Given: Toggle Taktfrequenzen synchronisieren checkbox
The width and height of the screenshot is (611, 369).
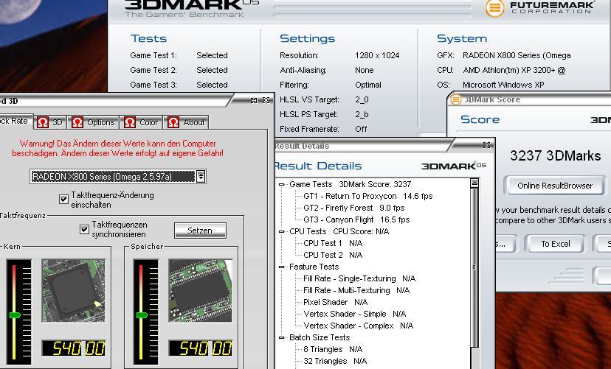Looking at the screenshot, I should pos(84,229).
